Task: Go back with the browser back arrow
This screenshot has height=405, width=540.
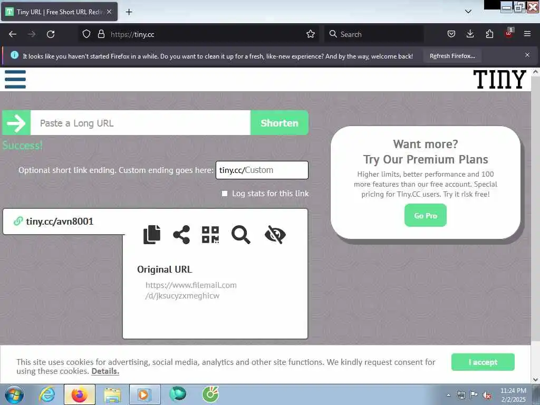Action: pos(13,34)
